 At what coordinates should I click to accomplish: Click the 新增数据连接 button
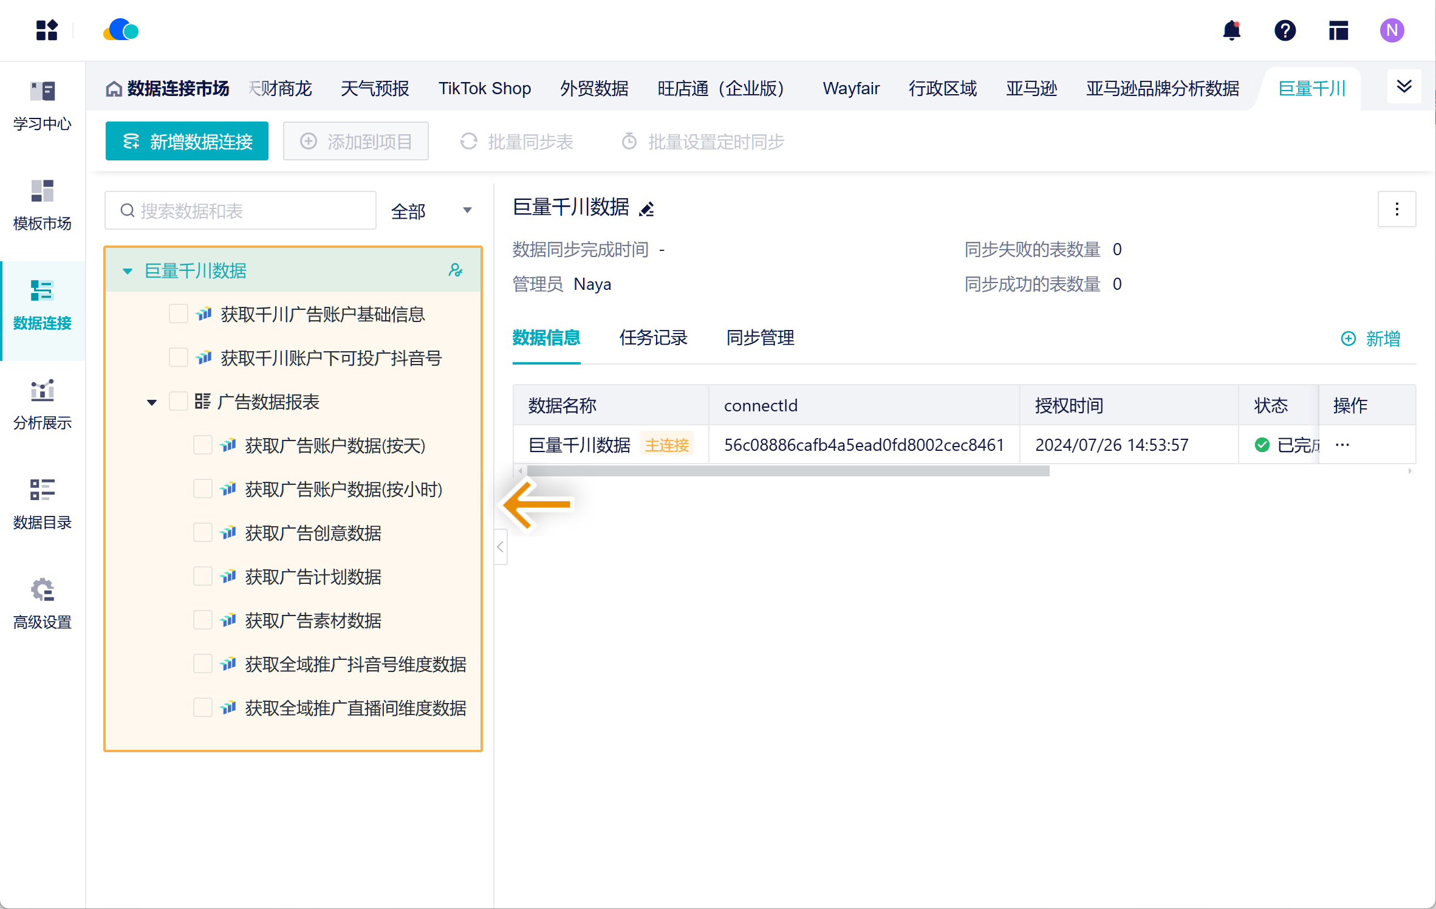click(x=186, y=141)
